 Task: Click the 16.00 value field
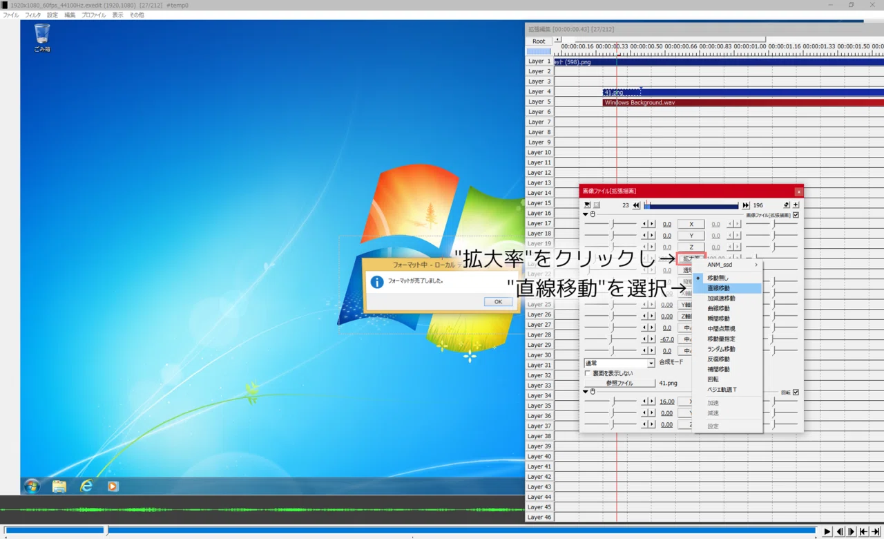(666, 401)
